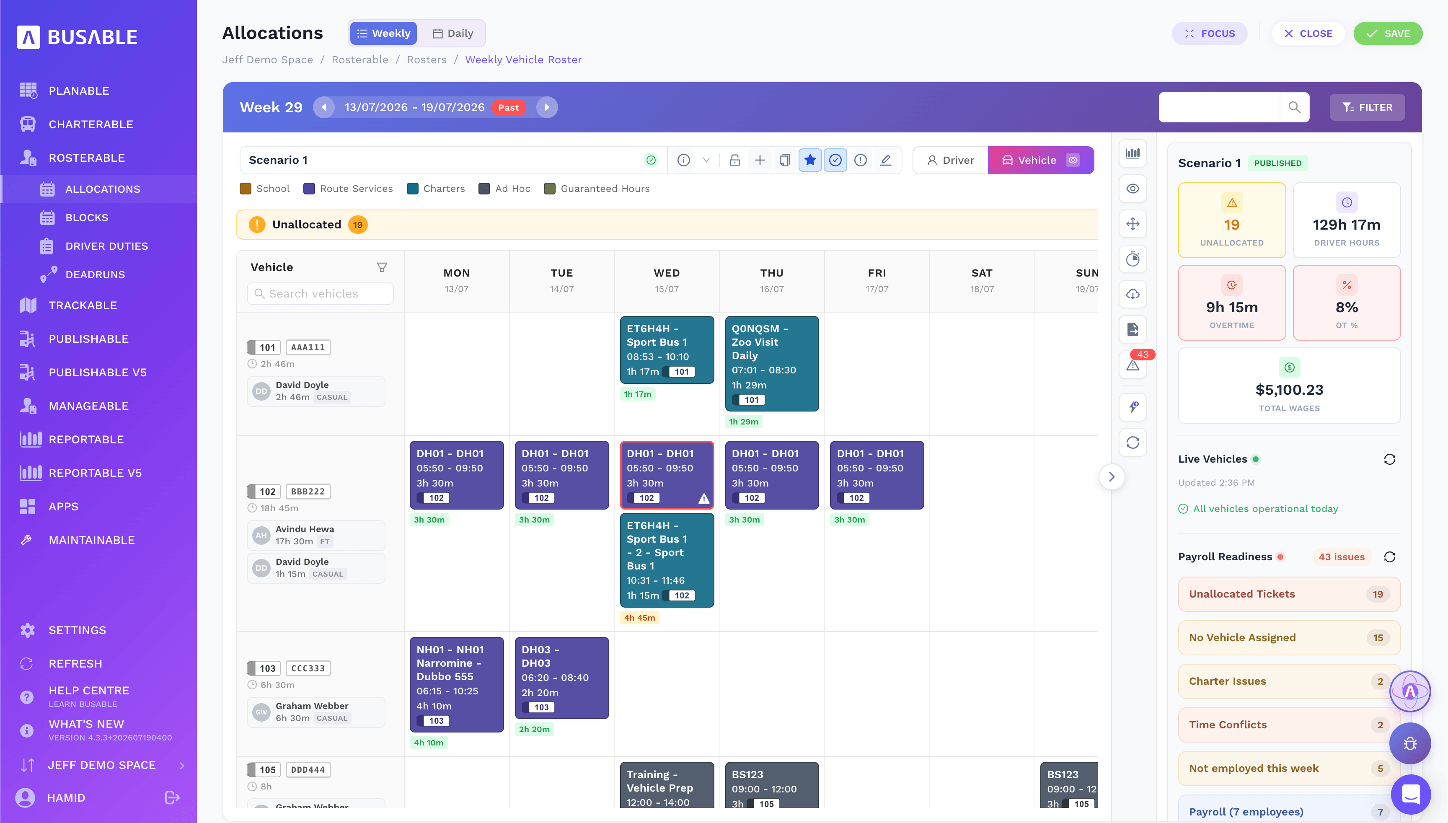Select the Vehicle view tab
The height and width of the screenshot is (823, 1448).
click(1040, 160)
